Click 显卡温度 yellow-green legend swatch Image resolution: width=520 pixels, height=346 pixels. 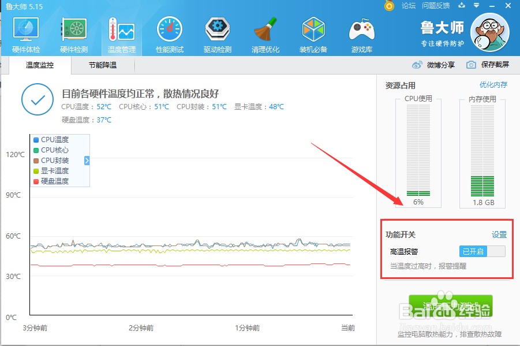click(36, 171)
